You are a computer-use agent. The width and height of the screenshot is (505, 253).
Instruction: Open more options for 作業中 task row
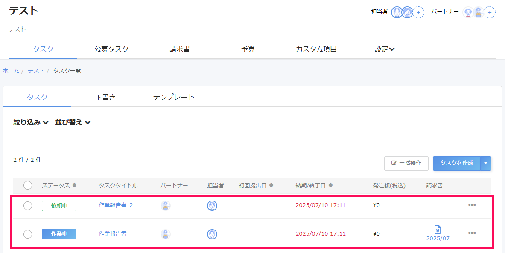tap(472, 233)
